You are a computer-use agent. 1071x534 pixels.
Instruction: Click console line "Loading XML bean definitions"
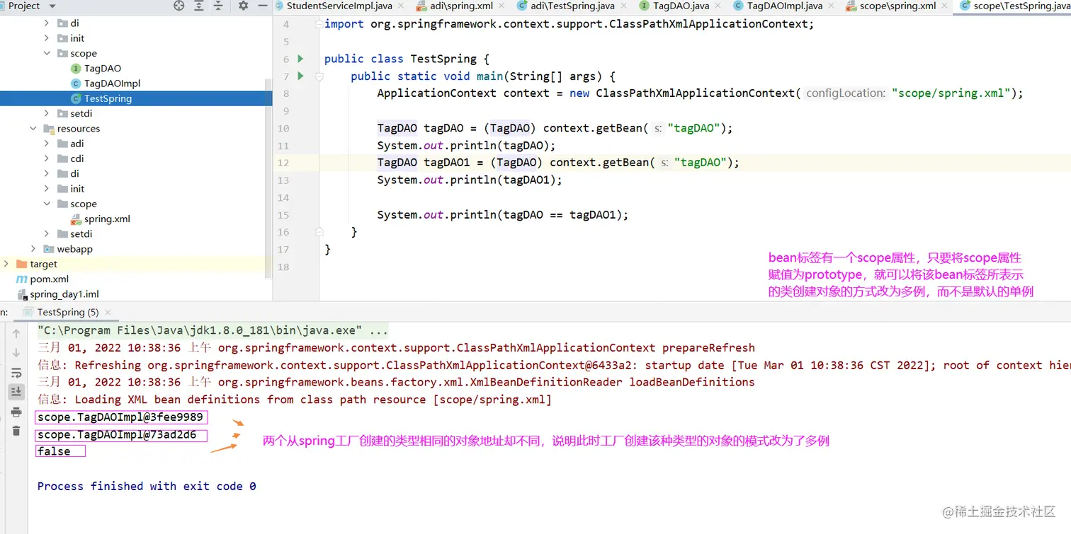(x=294, y=400)
